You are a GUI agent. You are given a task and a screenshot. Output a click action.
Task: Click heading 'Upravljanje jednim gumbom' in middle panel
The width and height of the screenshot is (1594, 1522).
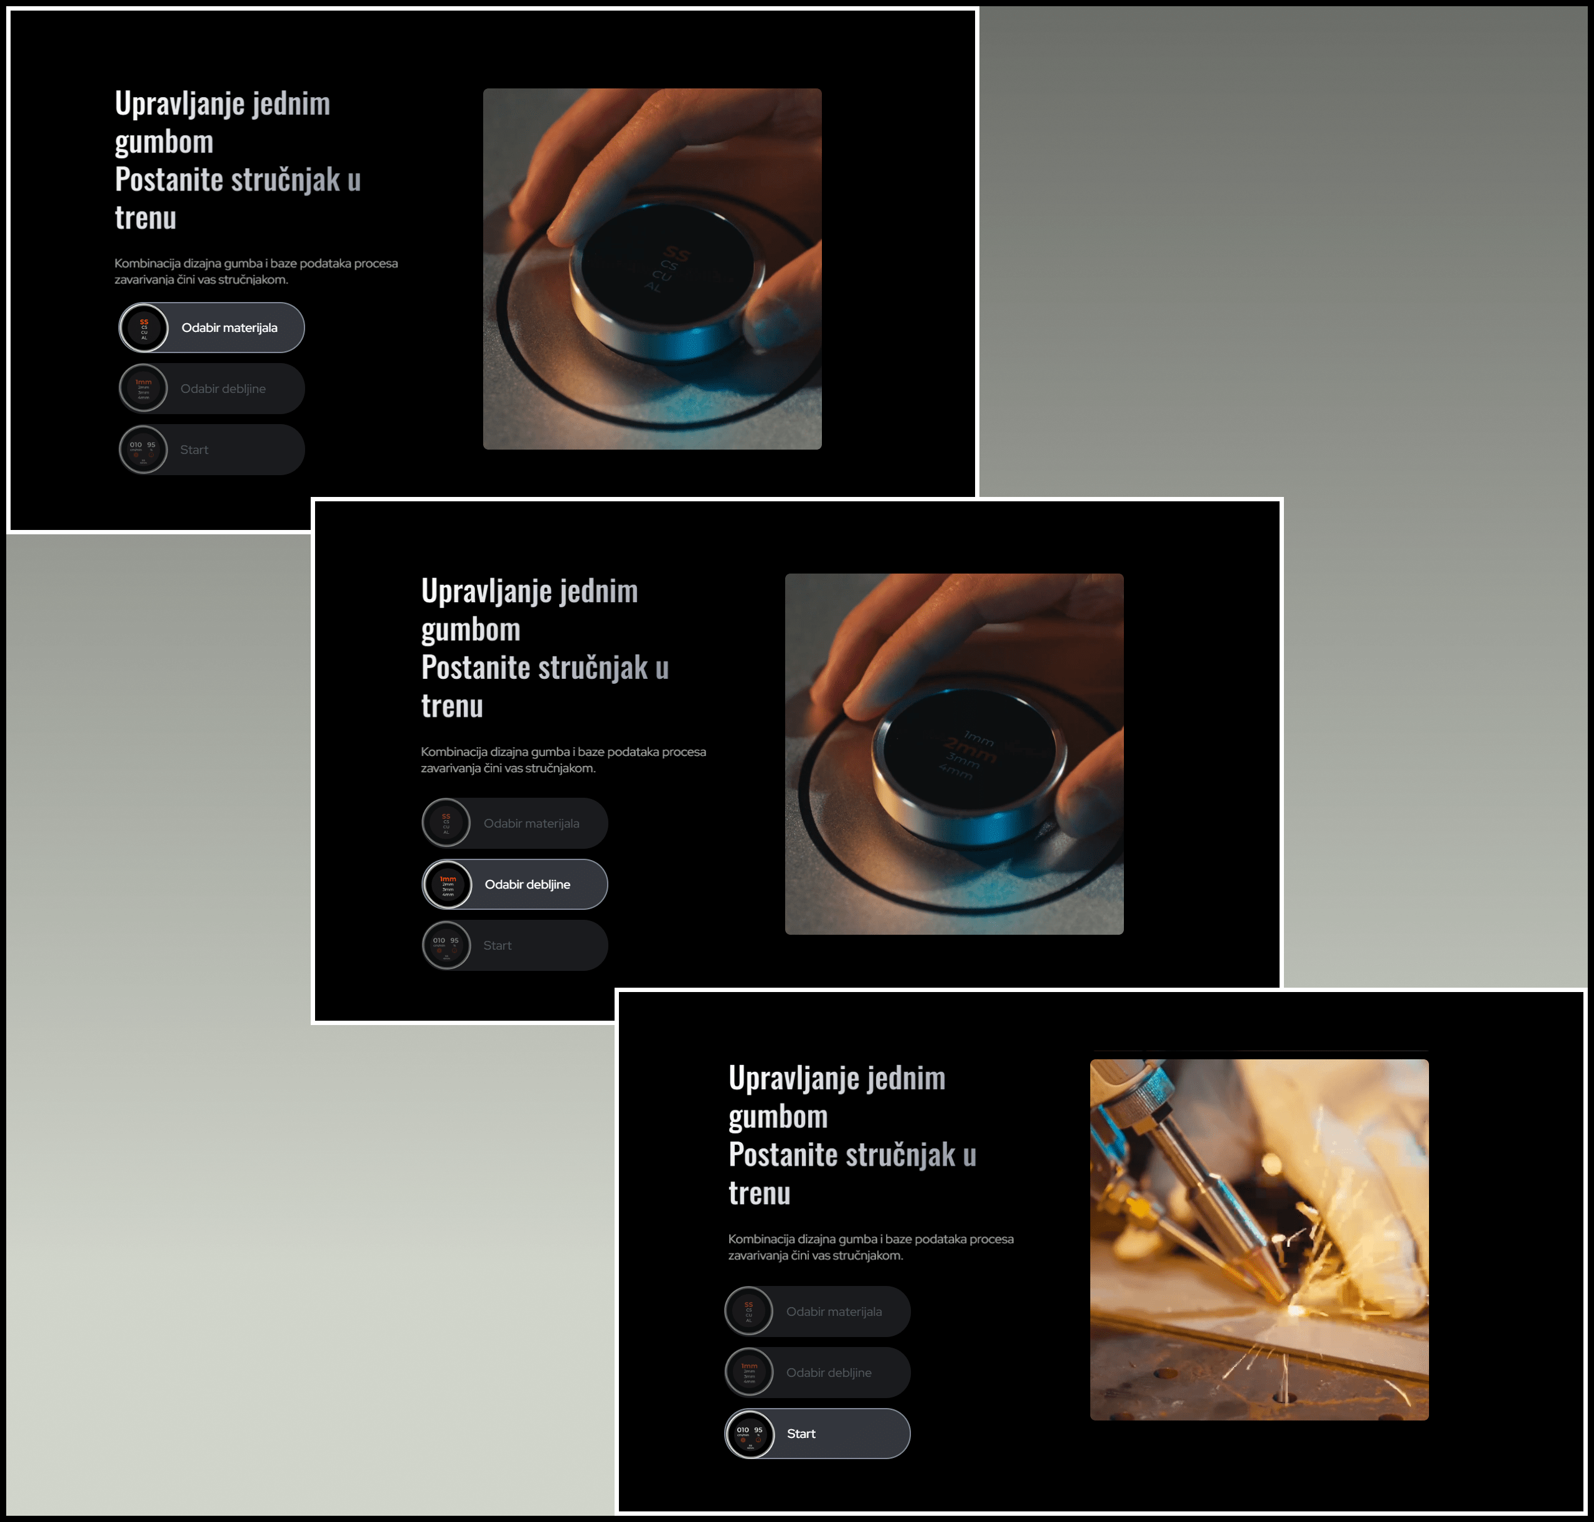click(530, 610)
